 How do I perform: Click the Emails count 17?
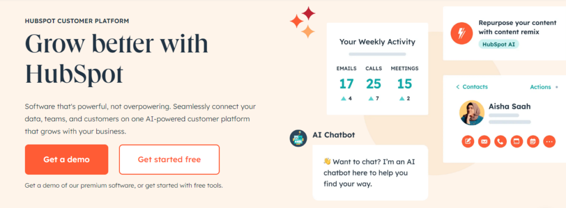pos(347,84)
